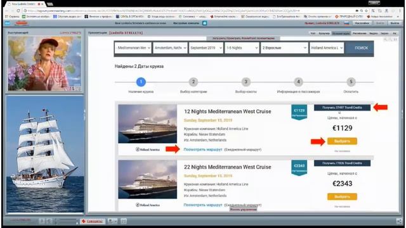
Task: Click the 12 Nights Mediterranean West Cruise title
Action: pos(228,111)
